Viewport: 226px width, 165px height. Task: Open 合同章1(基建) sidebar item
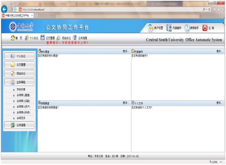[23, 95]
